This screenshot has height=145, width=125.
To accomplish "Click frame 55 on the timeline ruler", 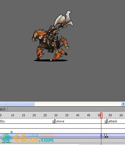I will coord(110,115).
